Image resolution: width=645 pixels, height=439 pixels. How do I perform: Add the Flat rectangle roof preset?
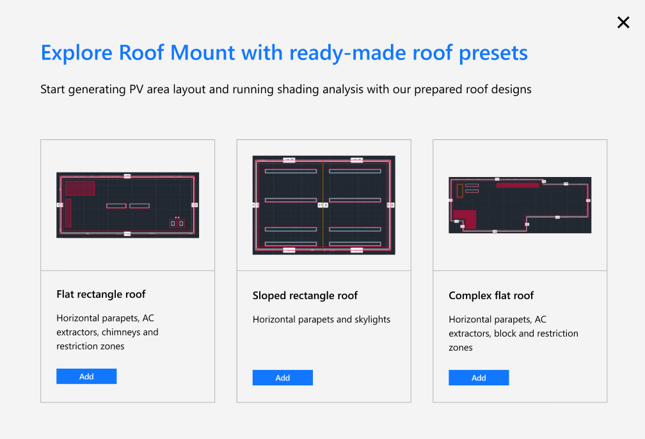[x=86, y=376]
